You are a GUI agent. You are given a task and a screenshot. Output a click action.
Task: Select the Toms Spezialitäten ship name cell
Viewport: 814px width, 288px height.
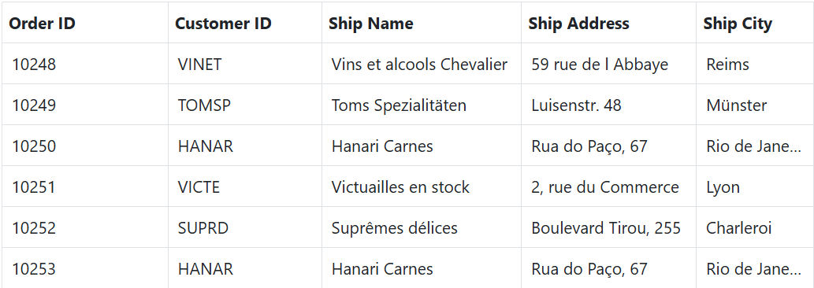[x=421, y=105]
